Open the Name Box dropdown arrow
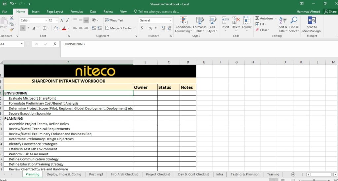Image resolution: width=338 pixels, height=181 pixels. (21, 44)
